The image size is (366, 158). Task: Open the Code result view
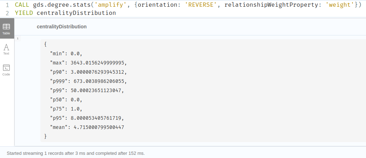6,70
